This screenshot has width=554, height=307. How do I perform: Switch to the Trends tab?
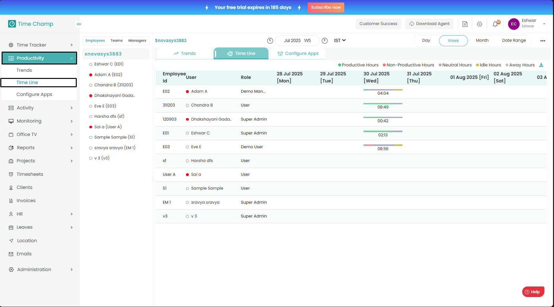point(185,54)
